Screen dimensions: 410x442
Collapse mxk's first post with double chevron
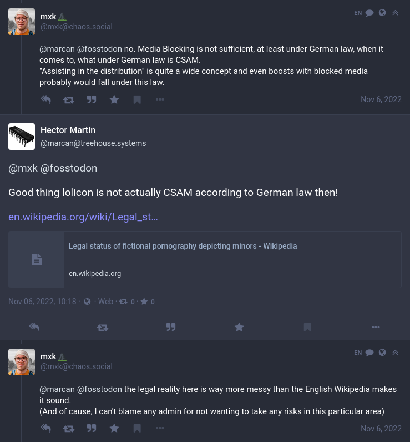396,13
